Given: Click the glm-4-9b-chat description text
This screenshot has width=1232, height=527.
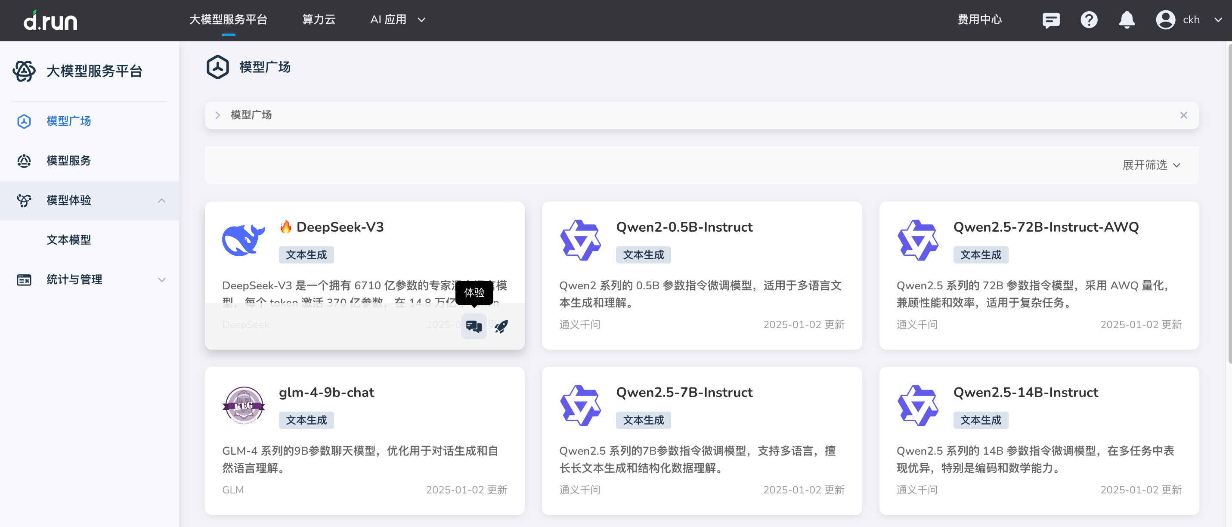Looking at the screenshot, I should pos(360,459).
